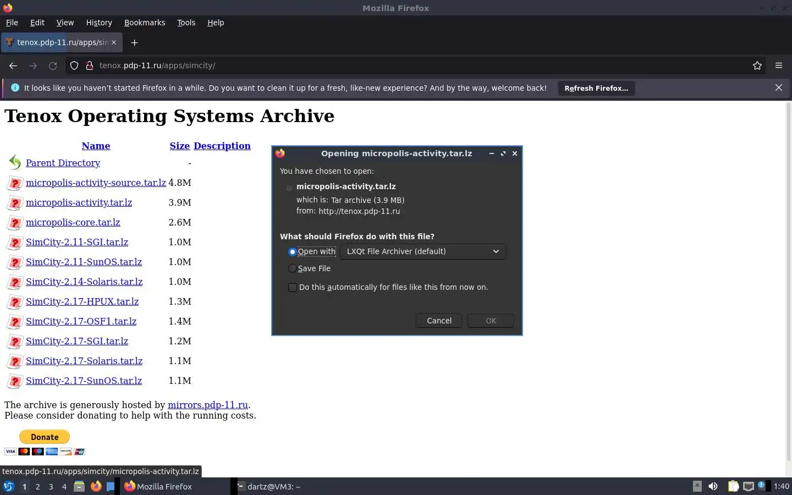Click the clipboard icon in system tray
Screen dimensions: 792x495
733,486
